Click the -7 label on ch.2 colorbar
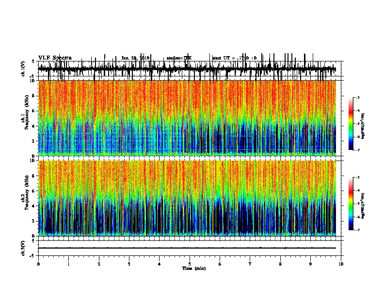The image size is (384, 296). point(358,230)
